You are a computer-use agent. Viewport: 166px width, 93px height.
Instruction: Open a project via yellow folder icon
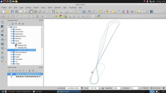click(8, 12)
